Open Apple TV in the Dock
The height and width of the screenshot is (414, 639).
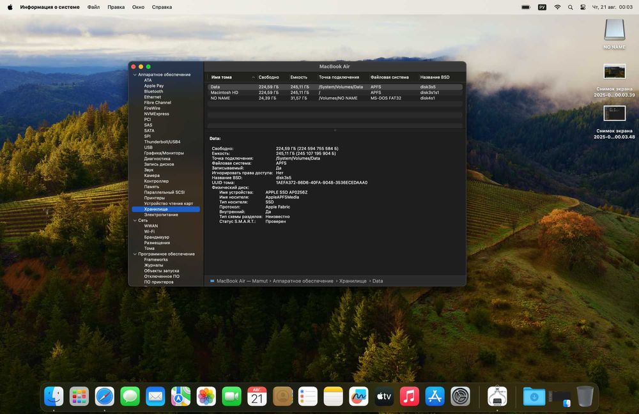pos(384,396)
